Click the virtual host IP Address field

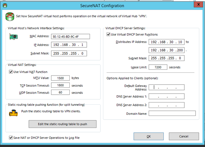point(69,45)
